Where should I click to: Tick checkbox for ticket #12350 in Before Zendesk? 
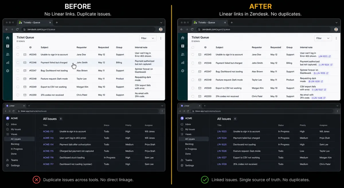click(x=18, y=95)
